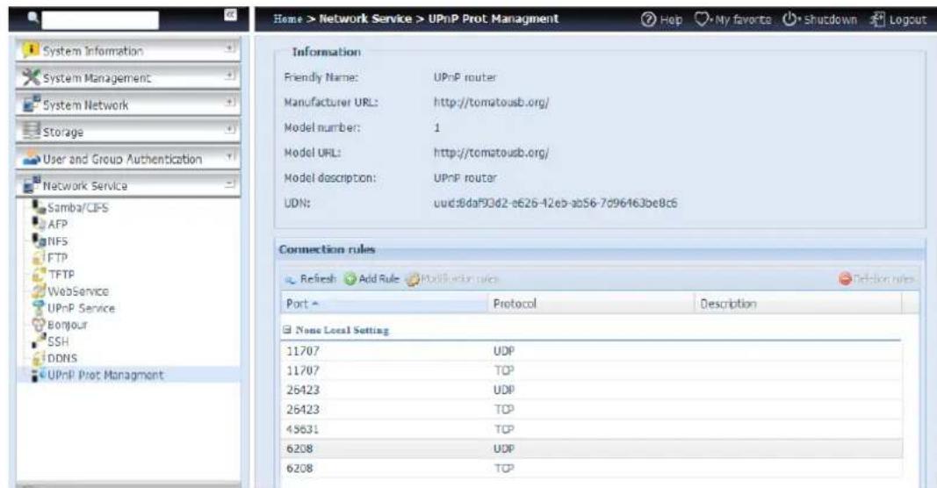Screen dimensions: 937x488
Task: Expand the System Network section
Action: (230, 103)
